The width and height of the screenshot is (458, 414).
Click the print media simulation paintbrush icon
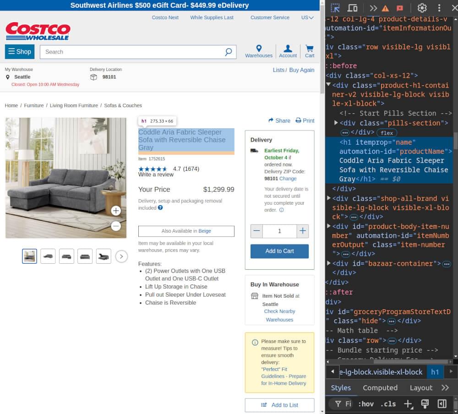click(424, 404)
